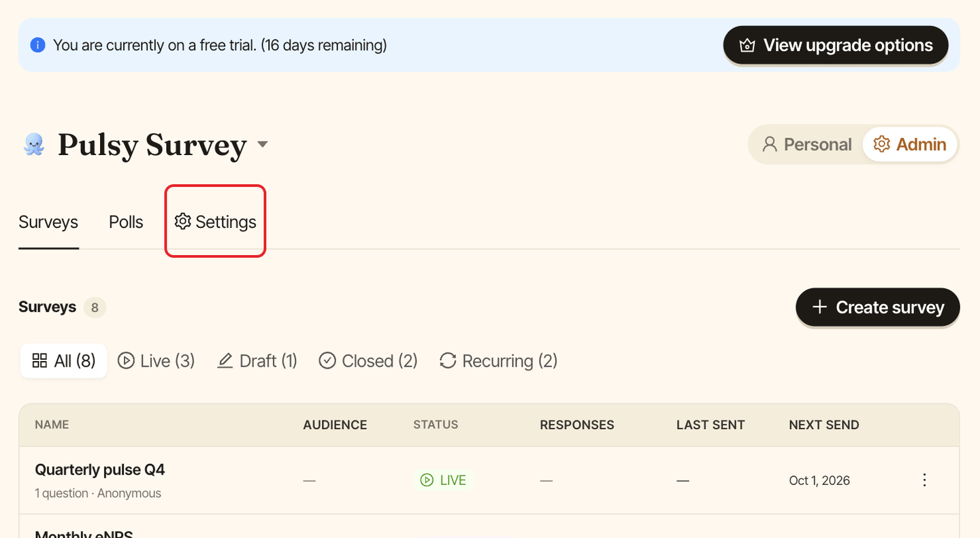Click the surveys count badge showing 8
Viewport: 980px width, 538px height.
point(95,307)
